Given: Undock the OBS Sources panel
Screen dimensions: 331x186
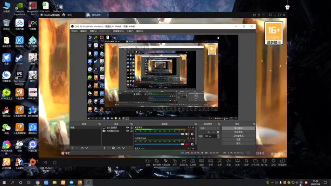Looking at the screenshot, I should point(132,124).
